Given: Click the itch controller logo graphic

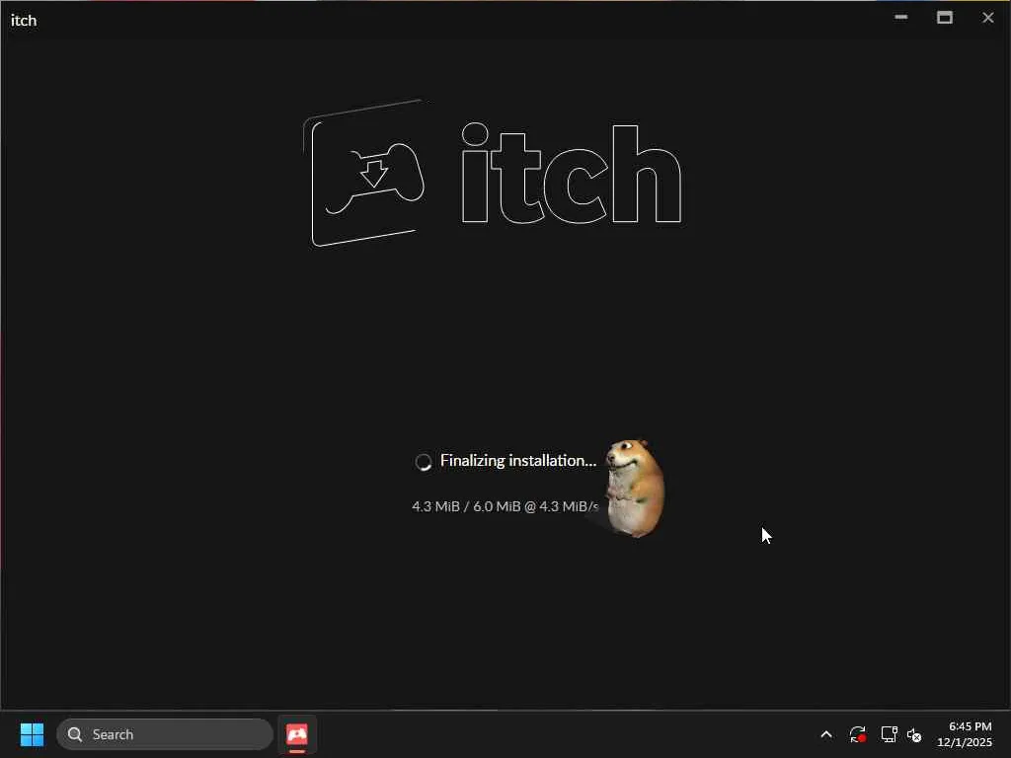Looking at the screenshot, I should pyautogui.click(x=364, y=174).
